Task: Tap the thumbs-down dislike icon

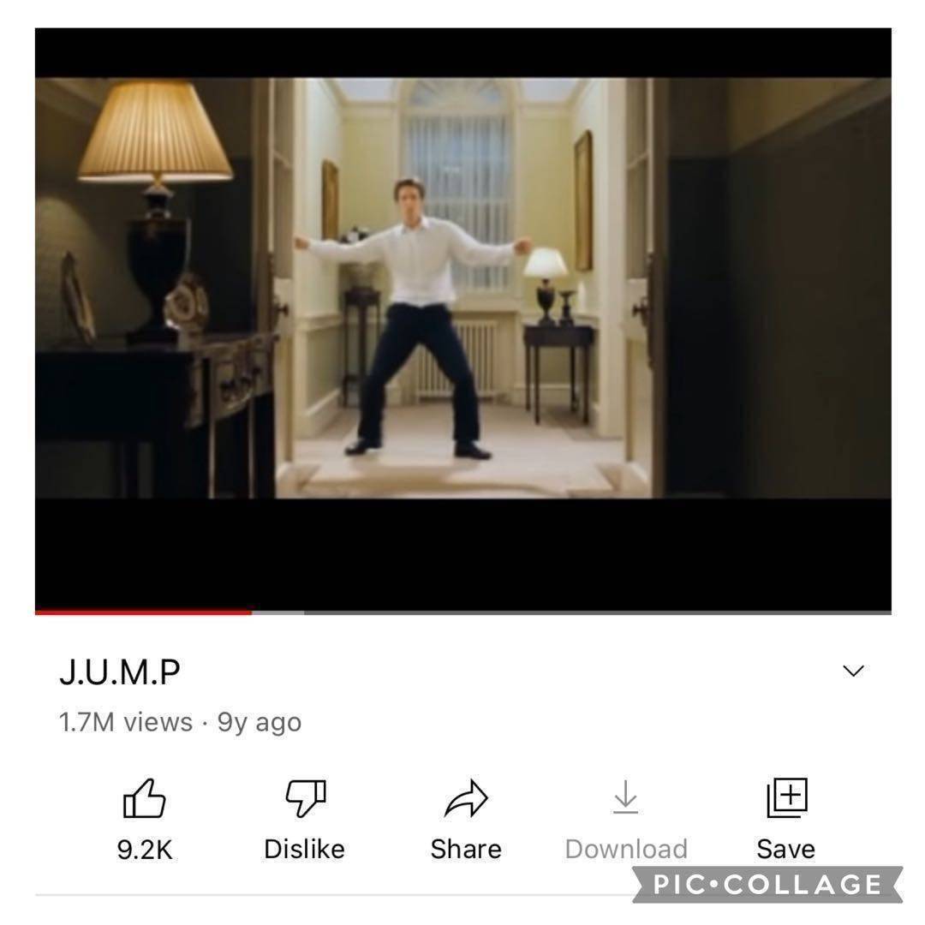Action: click(x=305, y=798)
